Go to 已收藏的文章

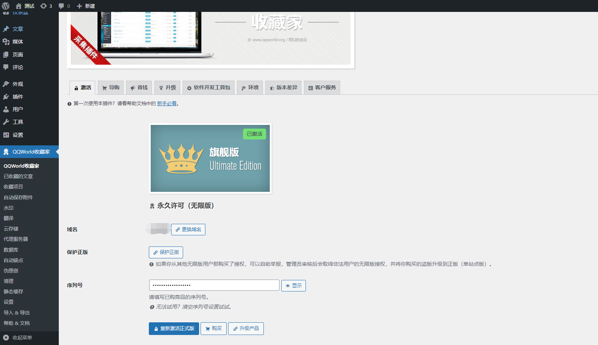(x=18, y=176)
